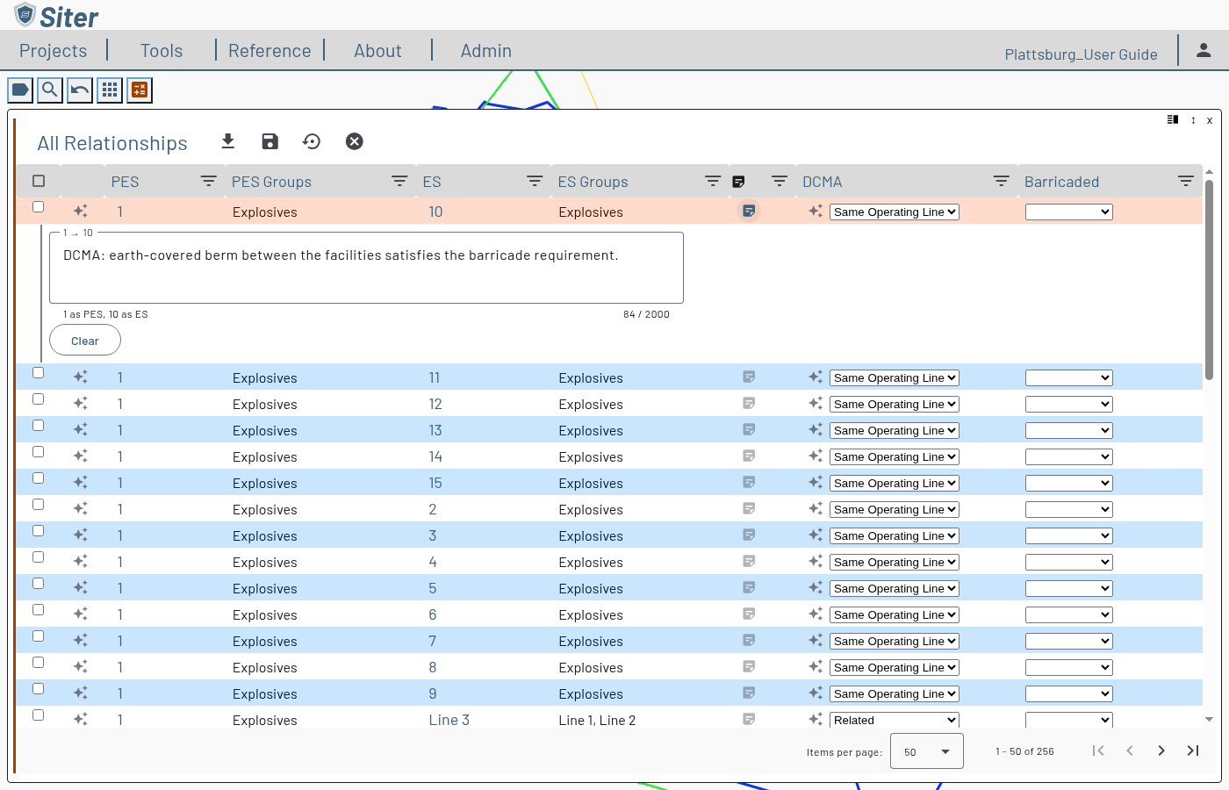Viewport: 1229px width, 790px height.
Task: Click the circled X cancel icon
Action: [354, 141]
